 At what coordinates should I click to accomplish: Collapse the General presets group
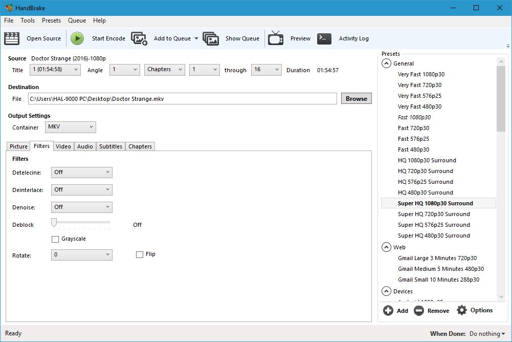[386, 63]
